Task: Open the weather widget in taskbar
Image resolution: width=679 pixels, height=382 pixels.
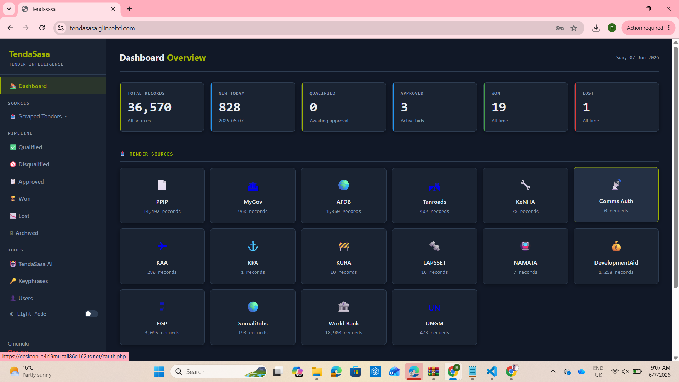Action: tap(30, 371)
